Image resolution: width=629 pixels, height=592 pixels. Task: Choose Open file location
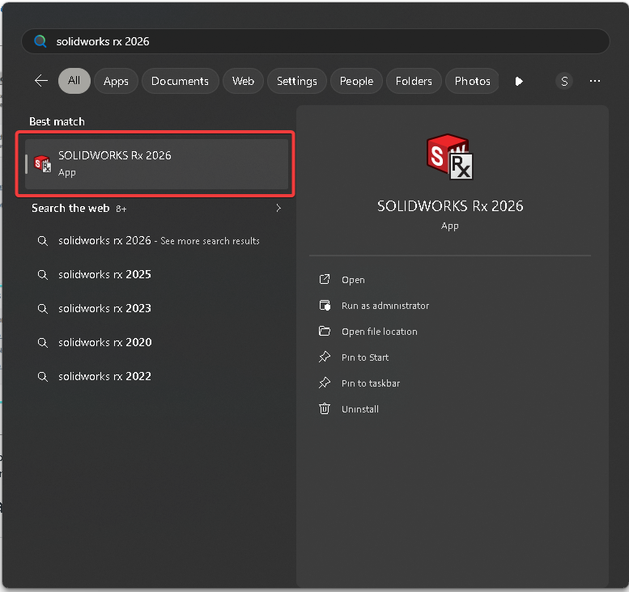(379, 332)
